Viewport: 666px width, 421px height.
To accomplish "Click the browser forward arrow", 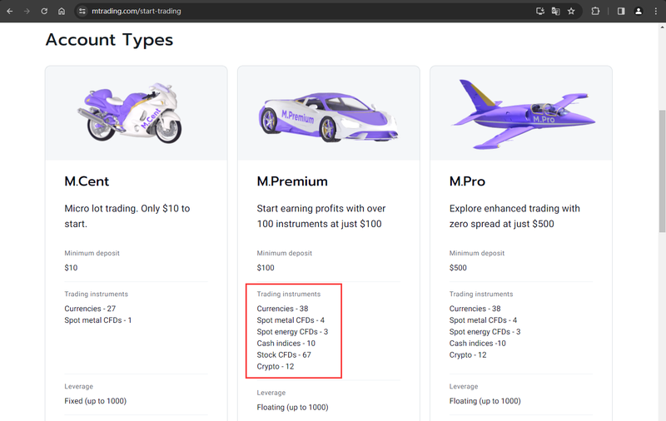I will [x=27, y=12].
